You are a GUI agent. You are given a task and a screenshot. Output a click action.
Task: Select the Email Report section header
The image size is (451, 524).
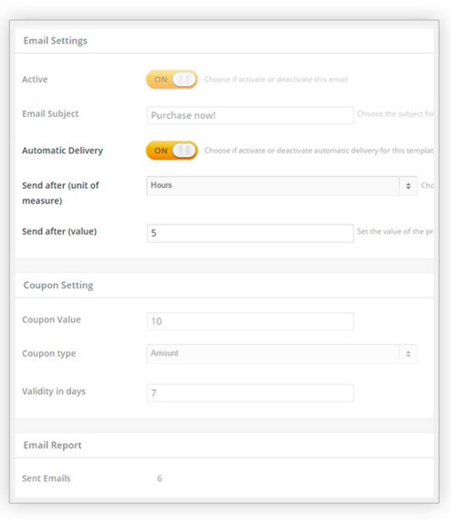(x=52, y=445)
